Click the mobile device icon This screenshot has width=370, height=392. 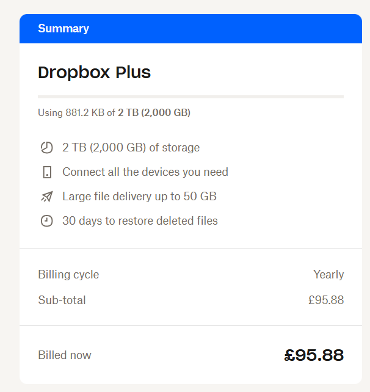[x=47, y=172]
